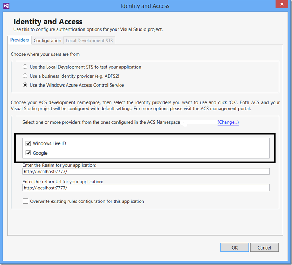
Task: Click 'Enter the return Url for your application:' label
Action: [63, 182]
